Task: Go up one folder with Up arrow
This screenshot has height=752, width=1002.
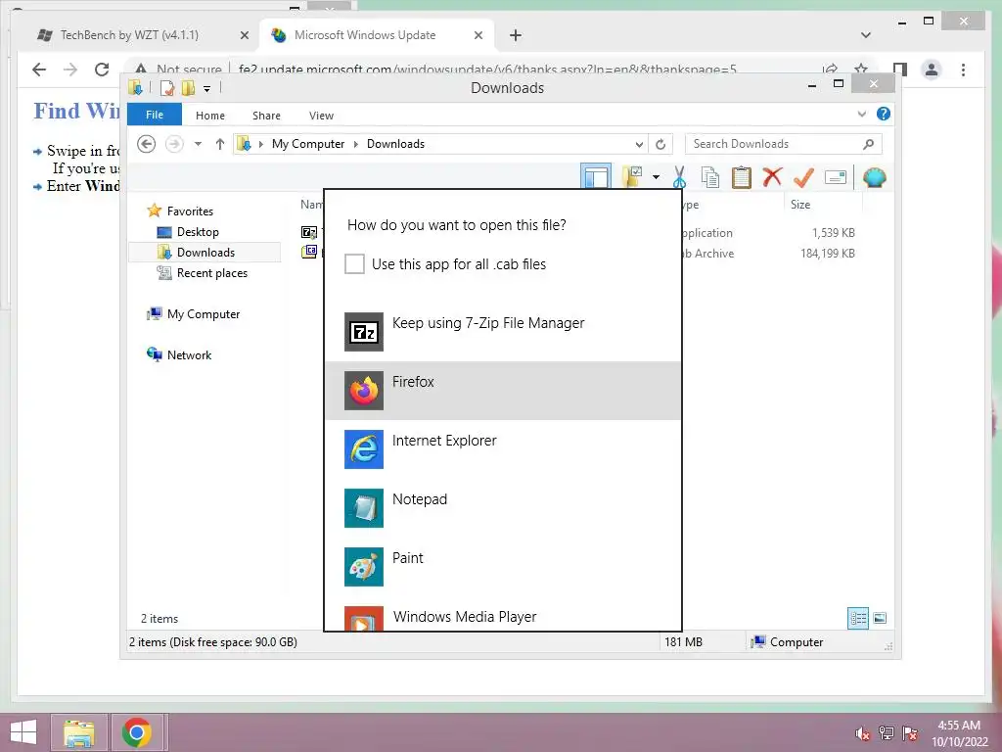Action: [x=220, y=144]
